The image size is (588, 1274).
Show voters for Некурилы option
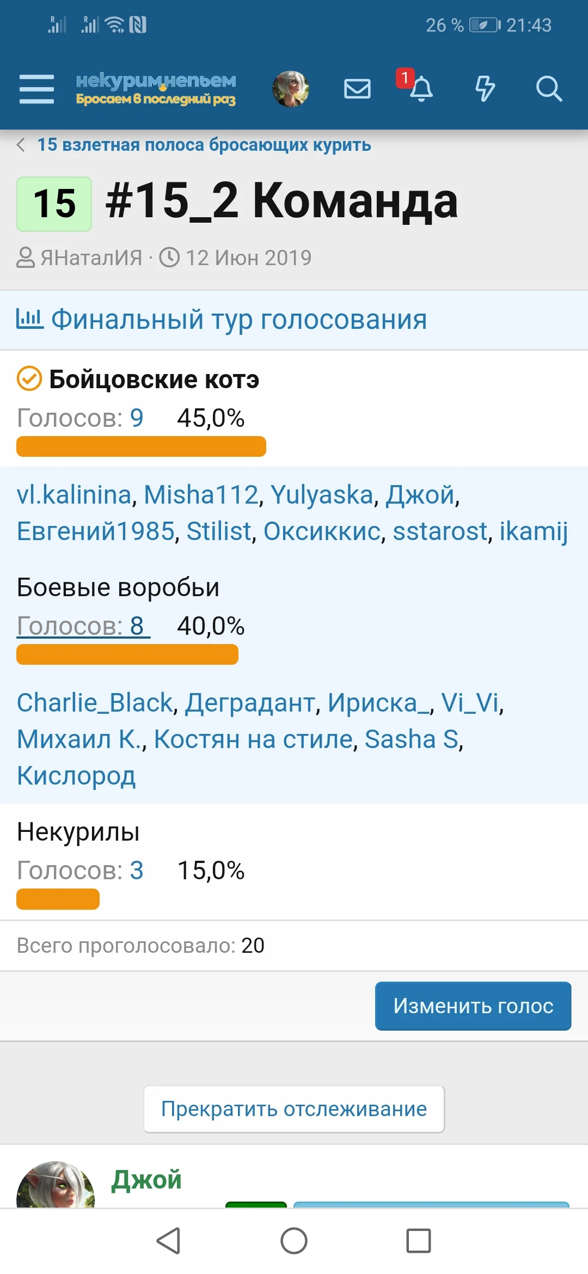81,870
